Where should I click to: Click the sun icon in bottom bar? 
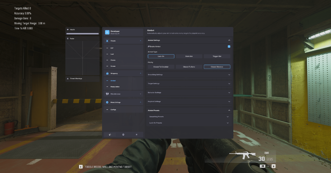click(136, 135)
